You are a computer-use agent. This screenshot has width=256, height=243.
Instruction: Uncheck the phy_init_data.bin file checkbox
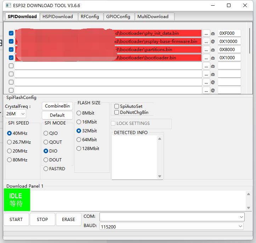[11, 33]
